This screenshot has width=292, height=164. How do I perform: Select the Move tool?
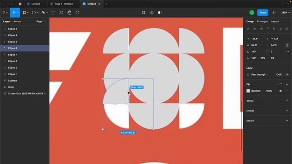(x=14, y=13)
